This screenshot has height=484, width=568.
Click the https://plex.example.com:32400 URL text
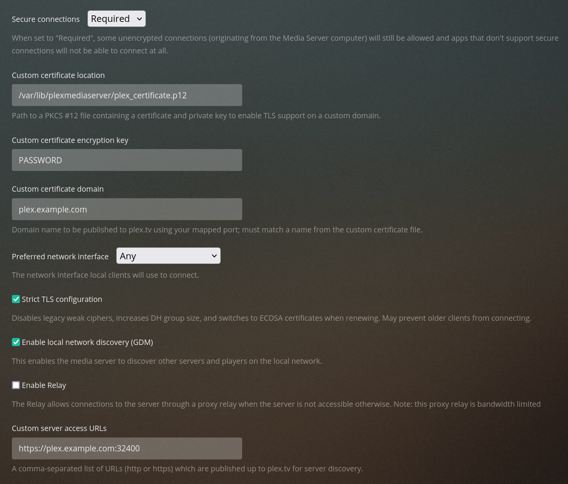79,448
